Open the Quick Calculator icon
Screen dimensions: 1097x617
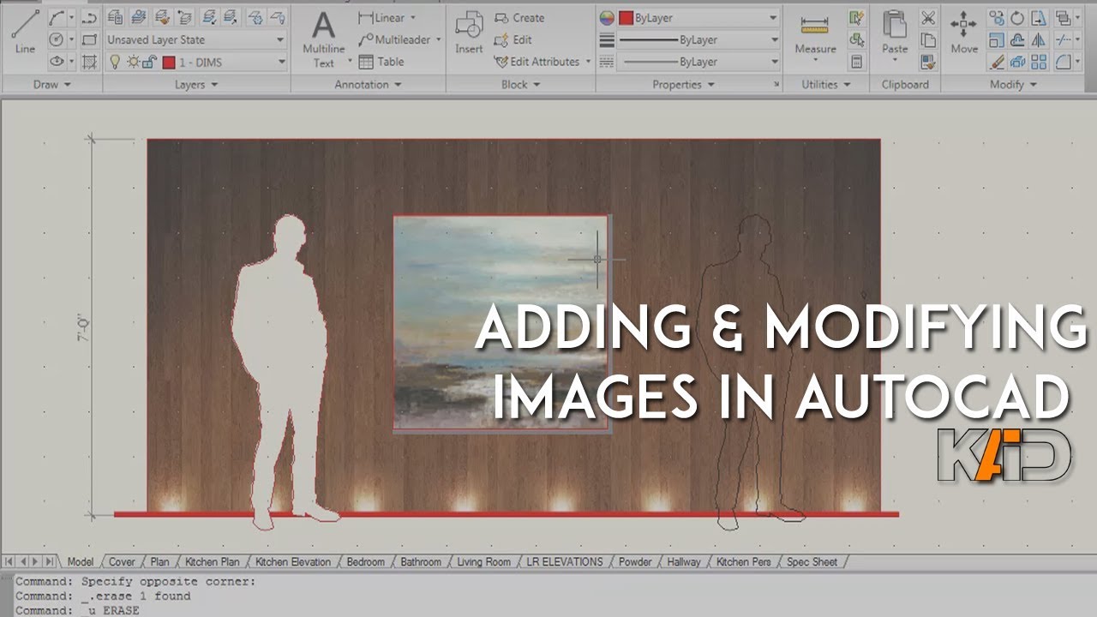[x=856, y=62]
